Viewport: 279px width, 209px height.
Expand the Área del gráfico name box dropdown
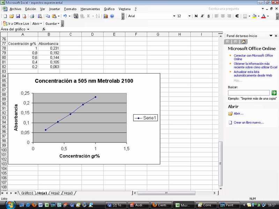pyautogui.click(x=28, y=29)
